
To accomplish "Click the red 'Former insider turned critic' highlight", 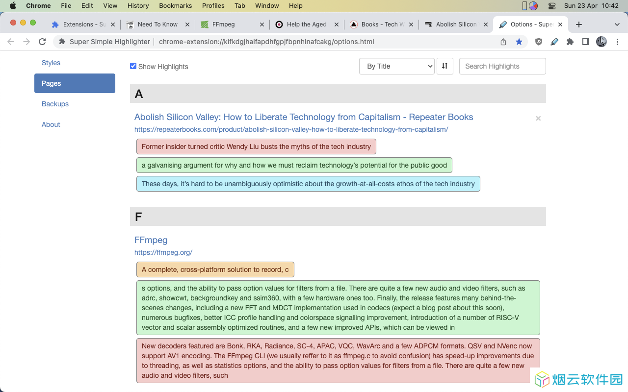I will tap(257, 147).
